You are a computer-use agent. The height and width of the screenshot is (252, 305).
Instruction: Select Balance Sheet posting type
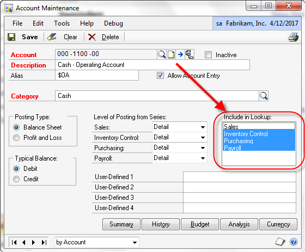click(16, 127)
